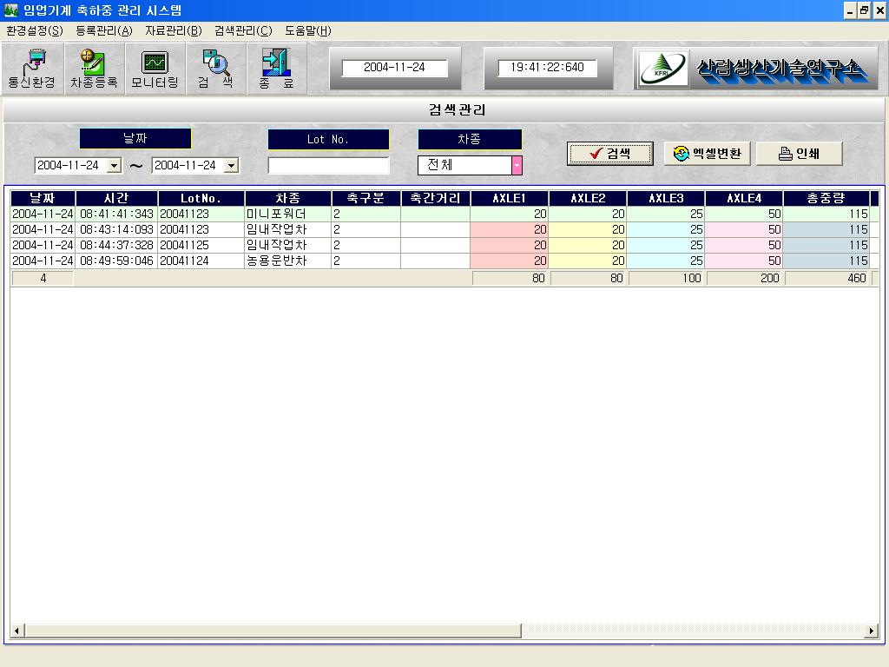889x667 pixels.
Task: Click the 차종 filter label above combo box
Action: pos(470,139)
